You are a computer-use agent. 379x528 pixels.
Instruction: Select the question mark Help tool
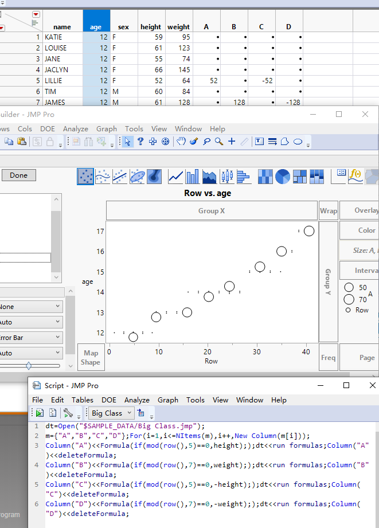coord(140,142)
